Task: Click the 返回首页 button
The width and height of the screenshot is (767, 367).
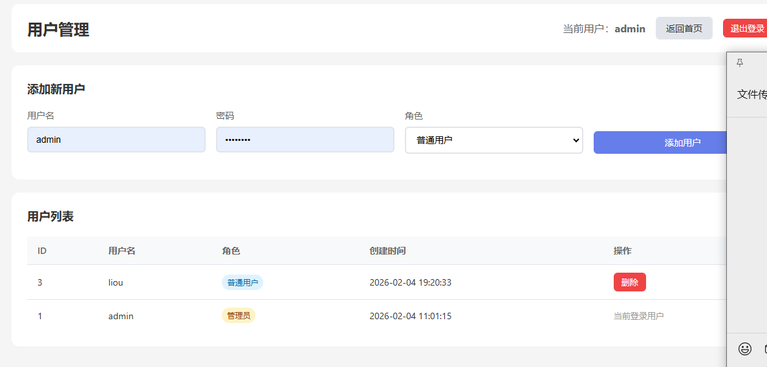Action: point(684,28)
